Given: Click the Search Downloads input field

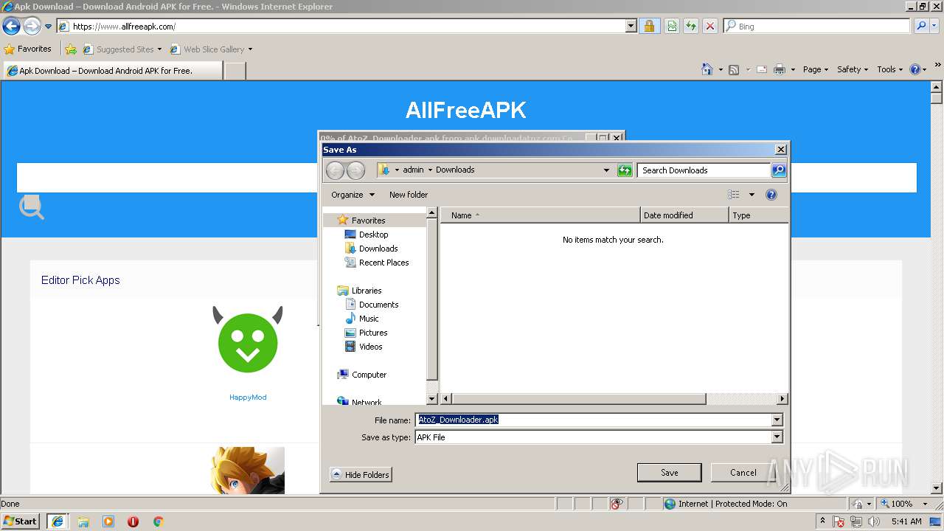Looking at the screenshot, I should coord(704,170).
